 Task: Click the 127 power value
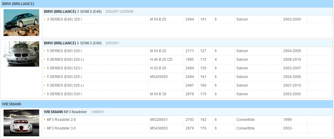click(x=203, y=51)
